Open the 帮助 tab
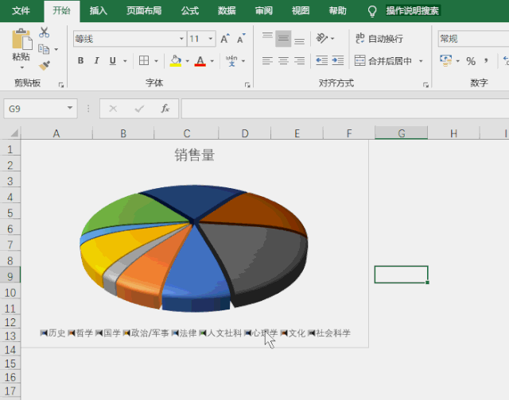The width and height of the screenshot is (509, 400). coord(337,10)
